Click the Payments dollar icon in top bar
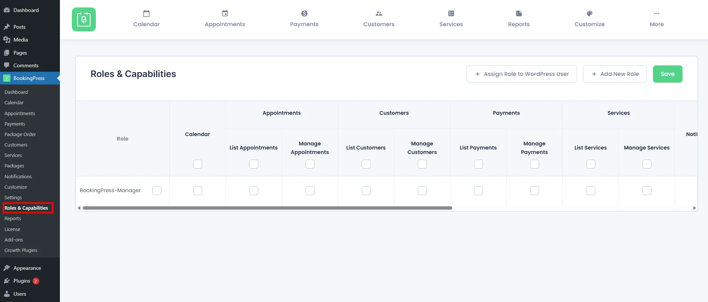 coord(304,14)
